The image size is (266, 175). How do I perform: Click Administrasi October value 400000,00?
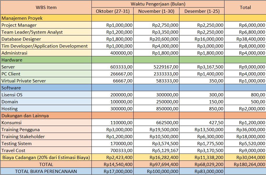[113, 53]
